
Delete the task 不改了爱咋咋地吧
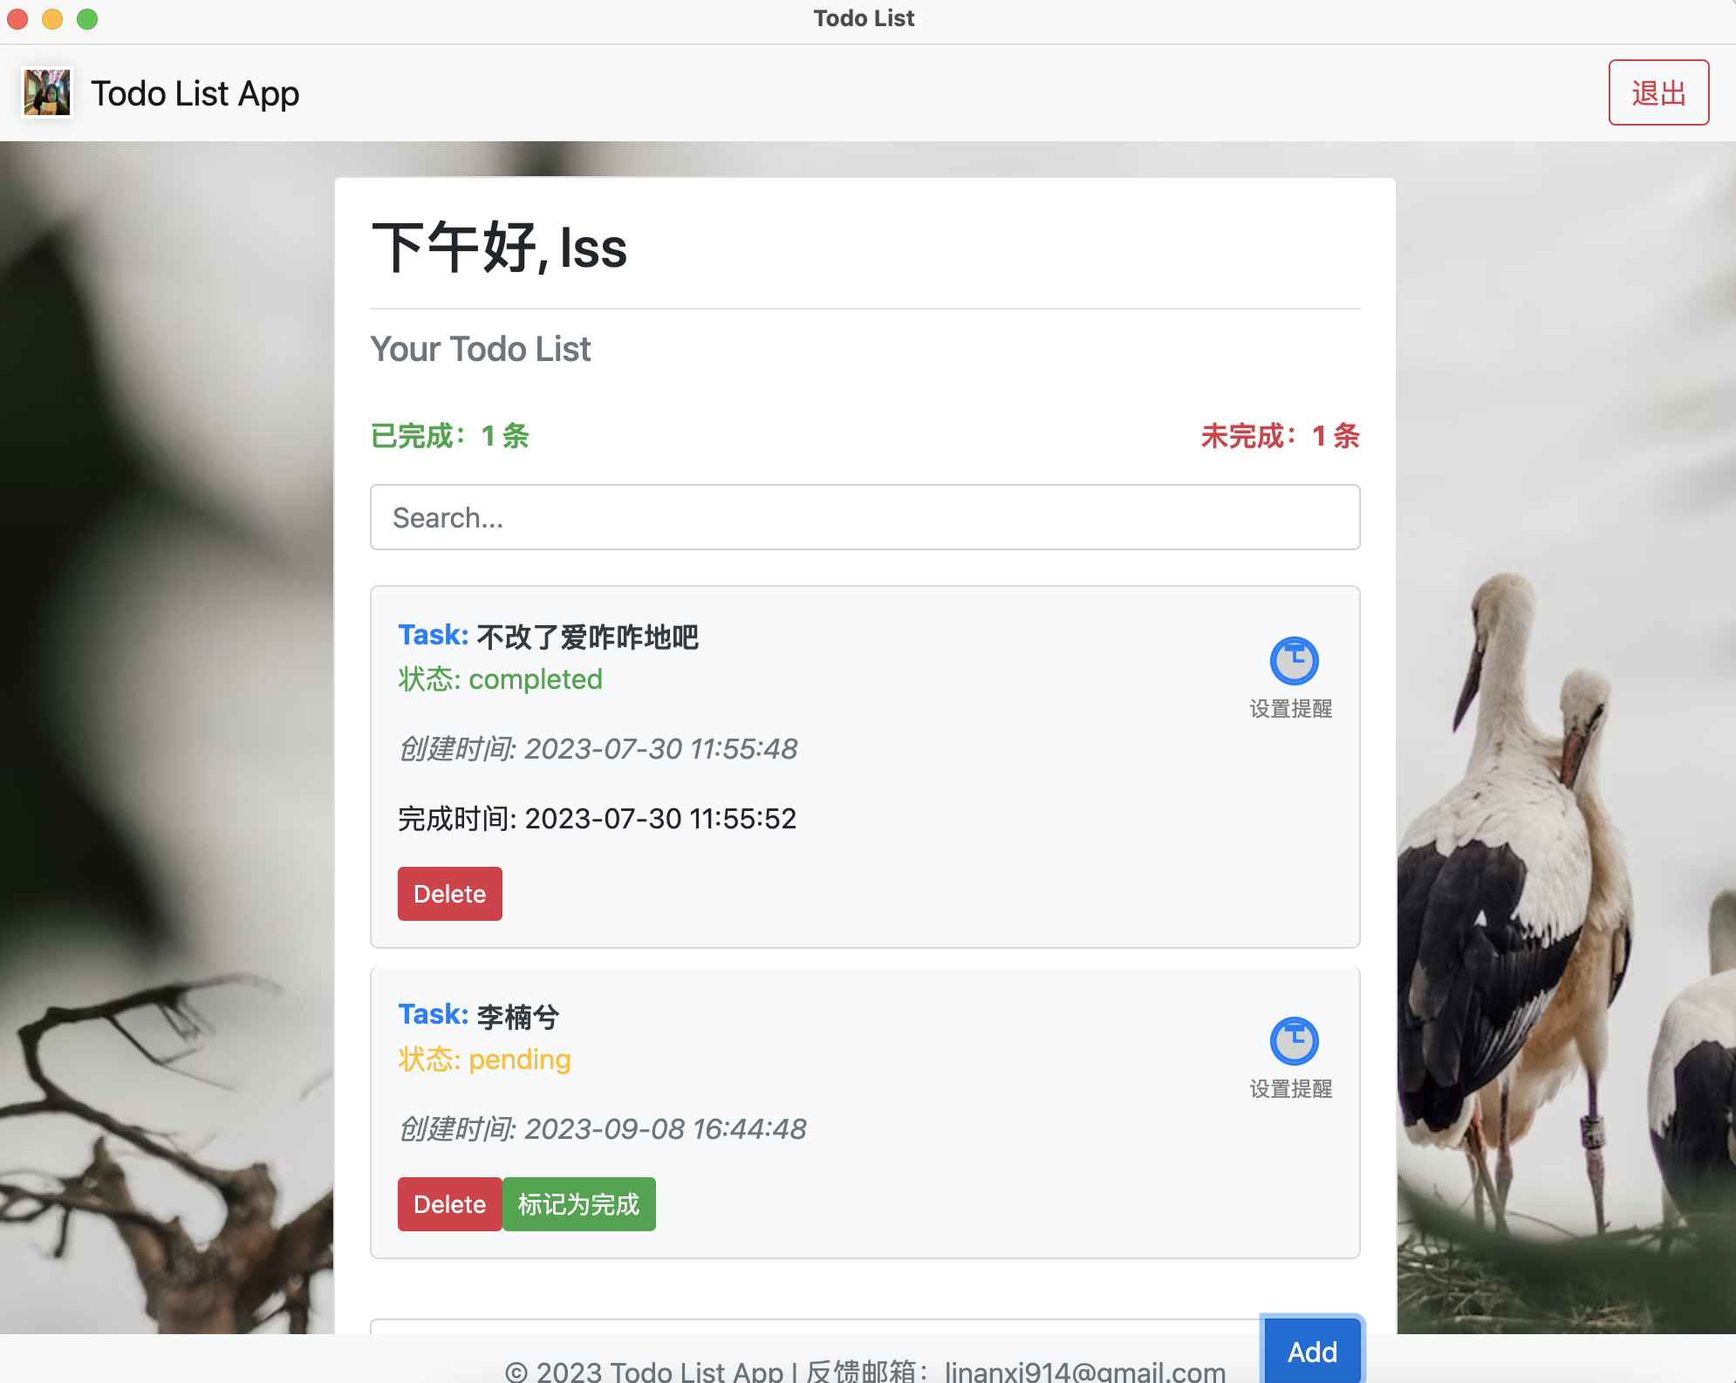point(449,893)
